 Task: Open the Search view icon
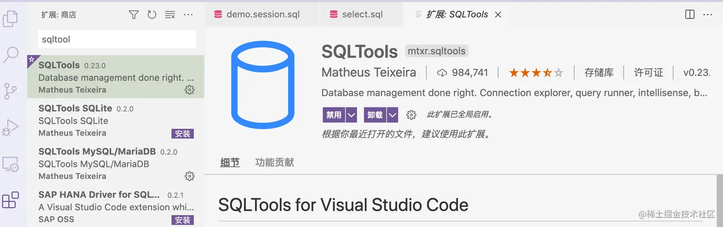coord(11,54)
